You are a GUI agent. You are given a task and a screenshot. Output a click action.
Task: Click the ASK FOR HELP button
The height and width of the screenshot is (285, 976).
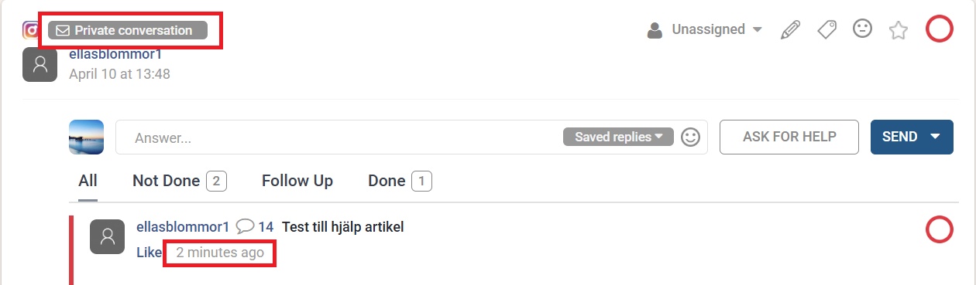tap(789, 137)
